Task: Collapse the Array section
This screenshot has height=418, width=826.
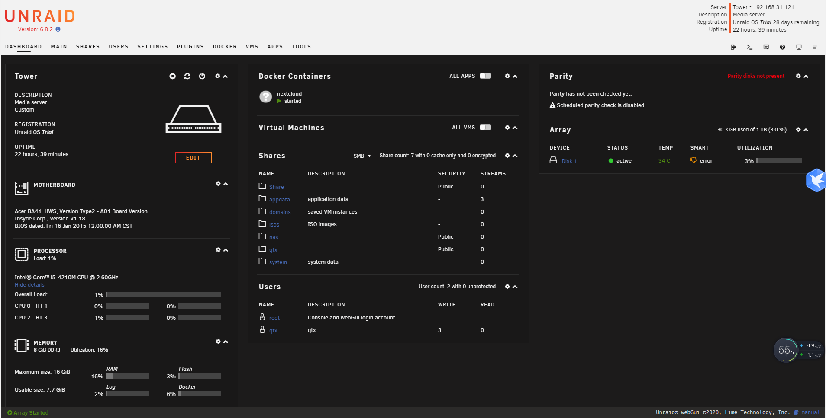Action: click(806, 130)
